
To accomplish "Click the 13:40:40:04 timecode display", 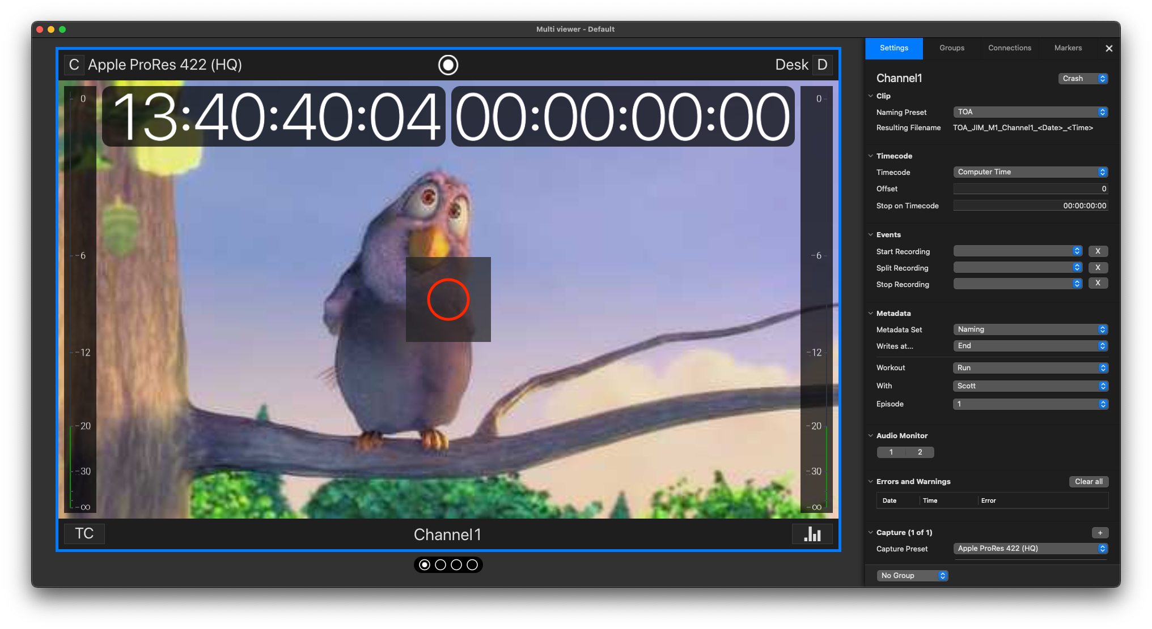I will (x=274, y=117).
